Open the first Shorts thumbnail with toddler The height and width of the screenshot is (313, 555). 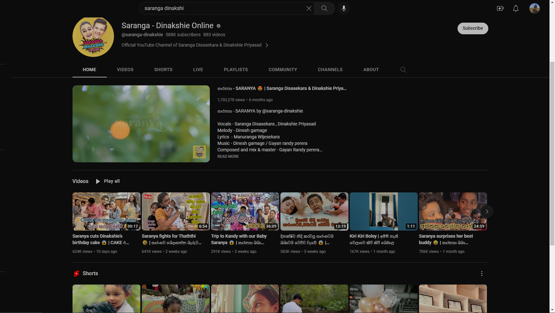(107, 299)
